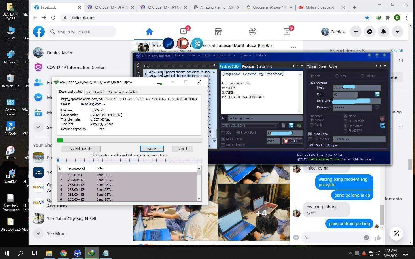Click the PayPal support icon
415x259 pixels.
[x=168, y=43]
